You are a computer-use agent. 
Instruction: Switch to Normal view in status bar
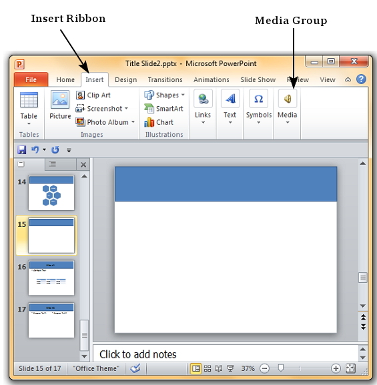196,368
